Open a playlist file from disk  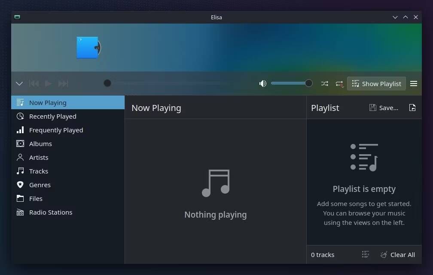coord(412,108)
